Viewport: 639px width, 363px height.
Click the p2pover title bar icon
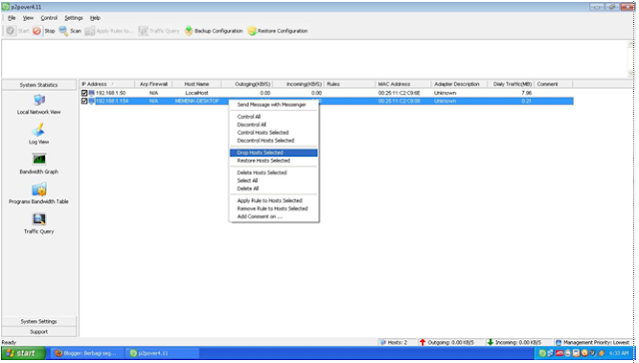click(6, 7)
